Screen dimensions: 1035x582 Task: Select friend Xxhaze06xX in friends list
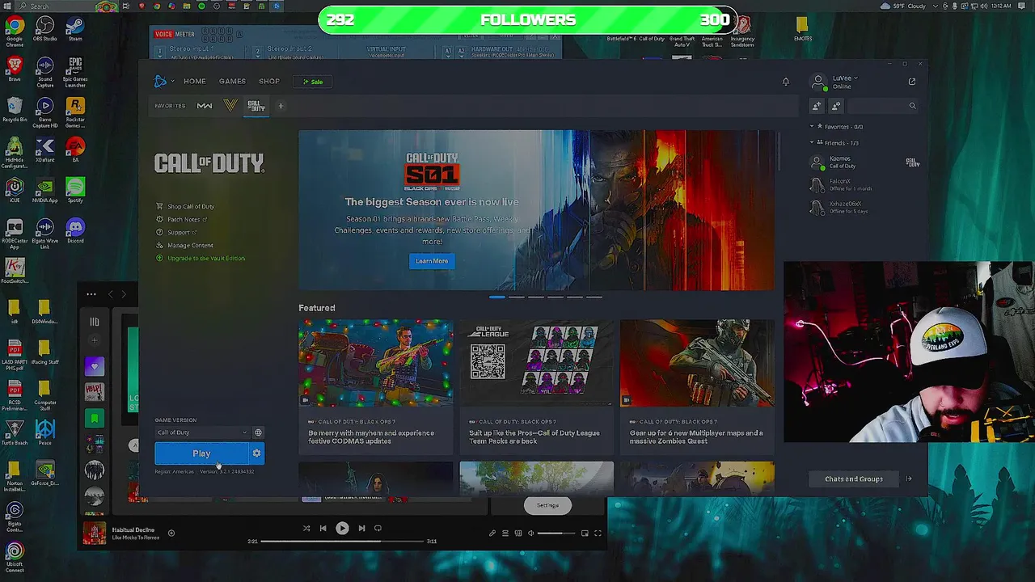(x=865, y=208)
